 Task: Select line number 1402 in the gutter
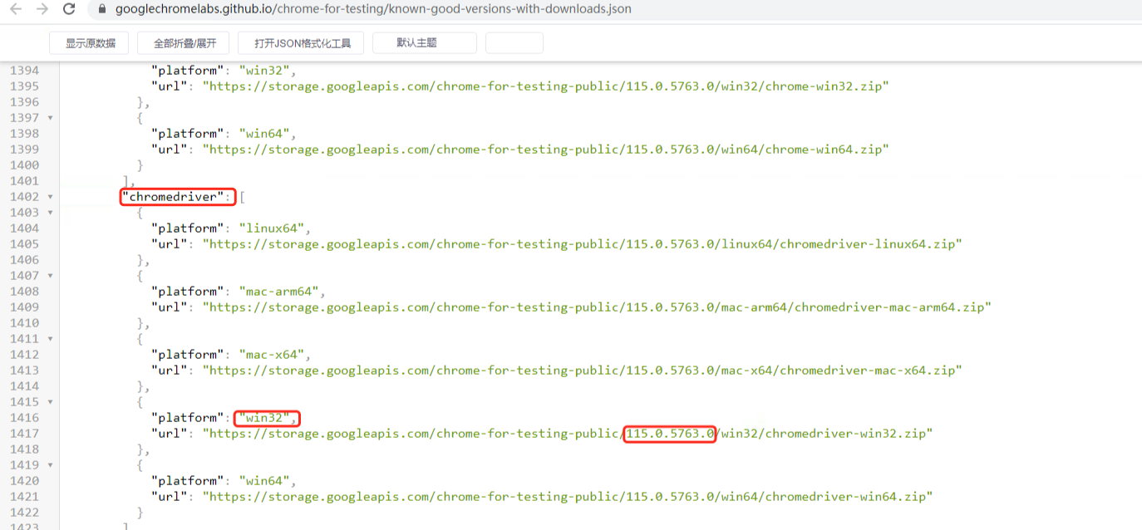tap(27, 196)
